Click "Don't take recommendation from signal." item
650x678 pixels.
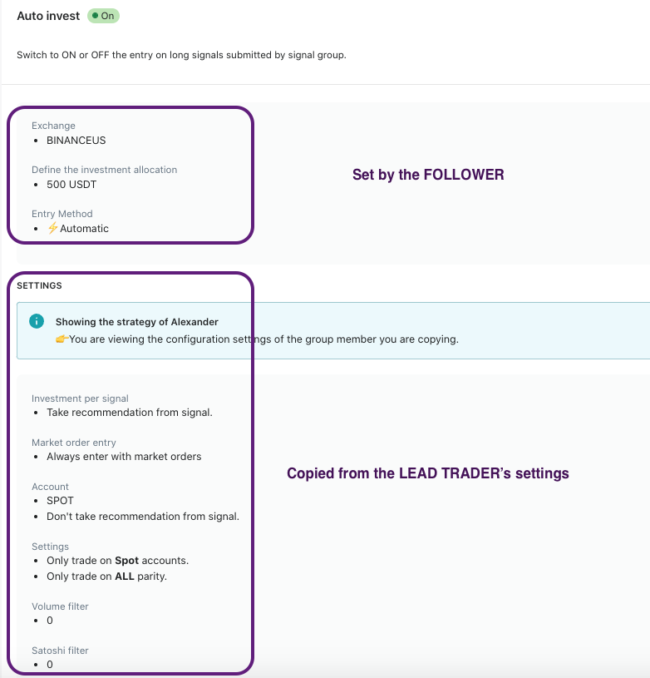click(143, 517)
